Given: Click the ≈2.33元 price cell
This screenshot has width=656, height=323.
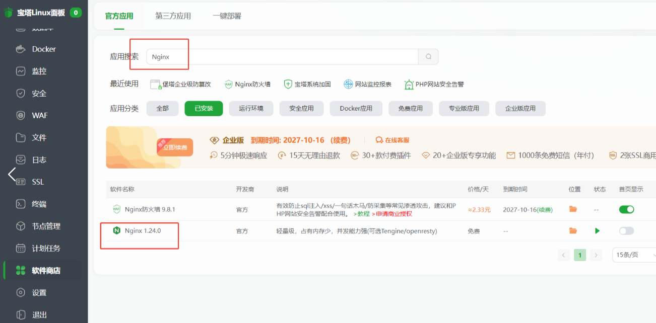Looking at the screenshot, I should (479, 209).
